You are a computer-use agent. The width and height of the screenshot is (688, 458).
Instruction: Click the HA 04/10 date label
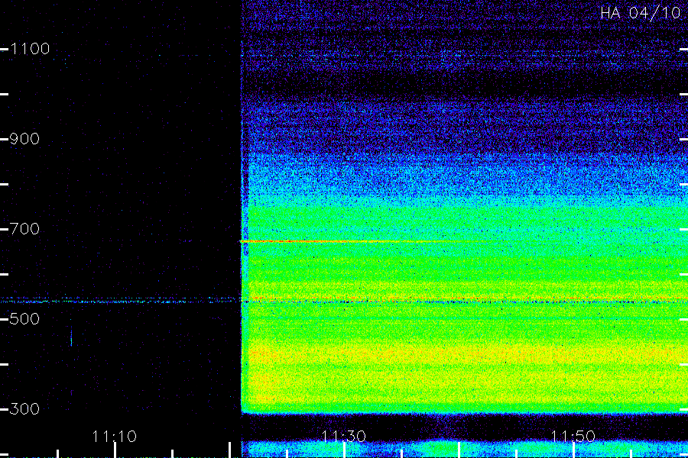click(640, 13)
